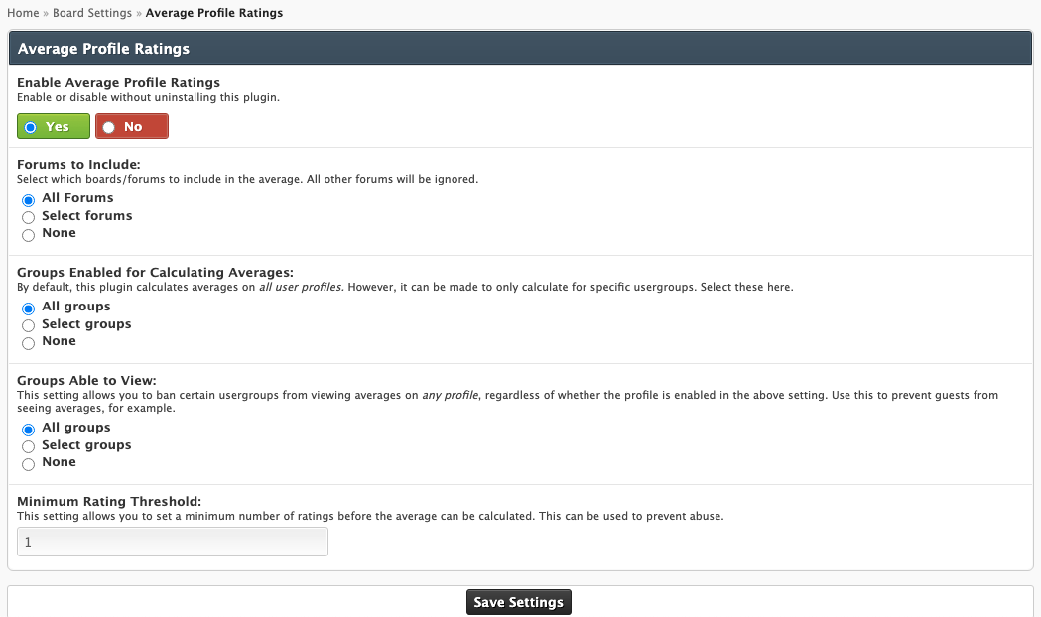Click the Minimum Rating Threshold heading
The height and width of the screenshot is (617, 1041).
click(109, 502)
